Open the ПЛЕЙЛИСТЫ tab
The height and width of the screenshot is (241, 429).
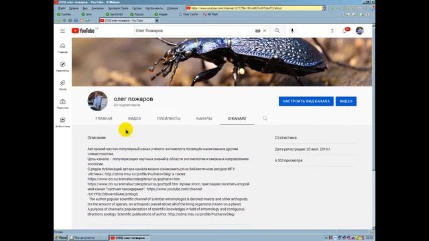coord(169,118)
